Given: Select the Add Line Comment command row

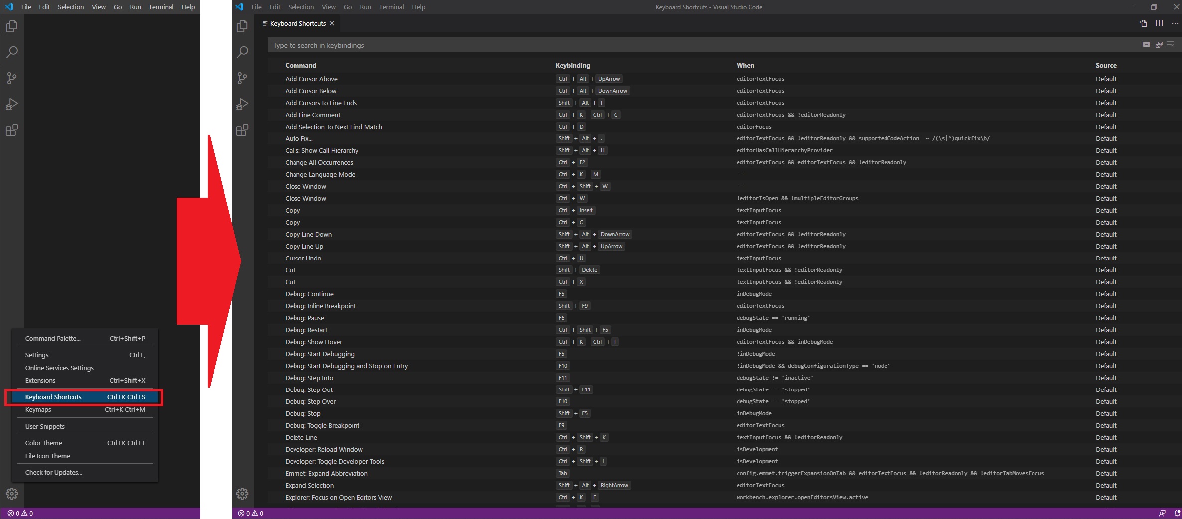Looking at the screenshot, I should pos(724,115).
